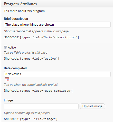Uncheck the Active checkbox
This screenshot has height=122, width=114.
pyautogui.click(x=5, y=47)
